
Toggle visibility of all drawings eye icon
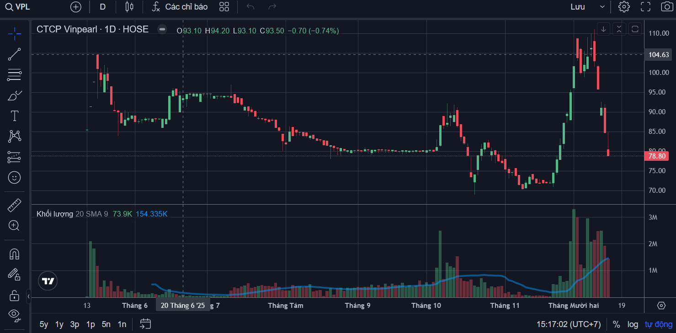click(x=14, y=314)
